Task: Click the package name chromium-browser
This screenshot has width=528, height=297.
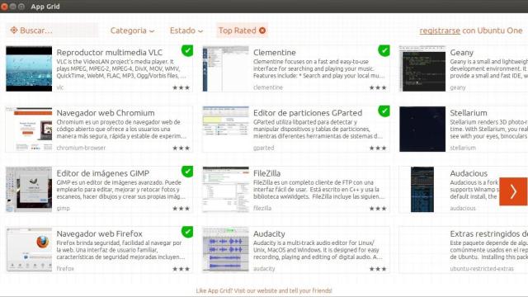Action: click(81, 148)
